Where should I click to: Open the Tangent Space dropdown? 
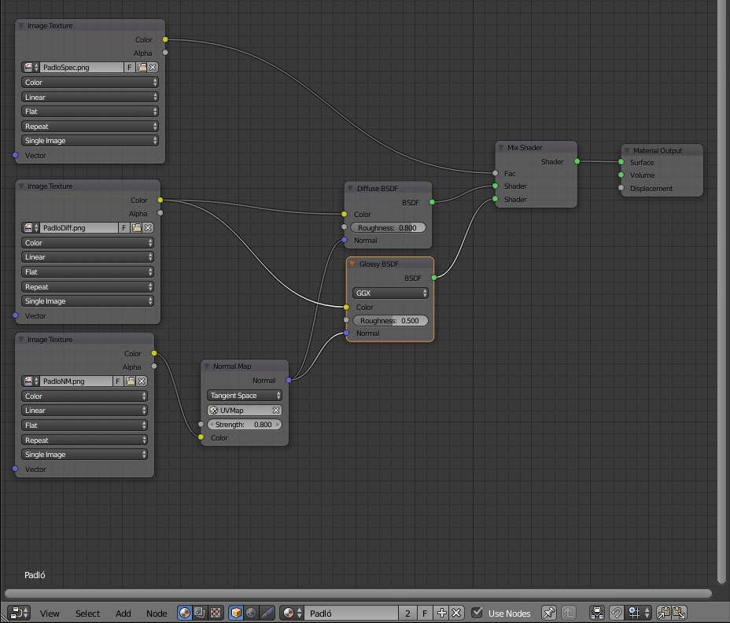pos(245,396)
